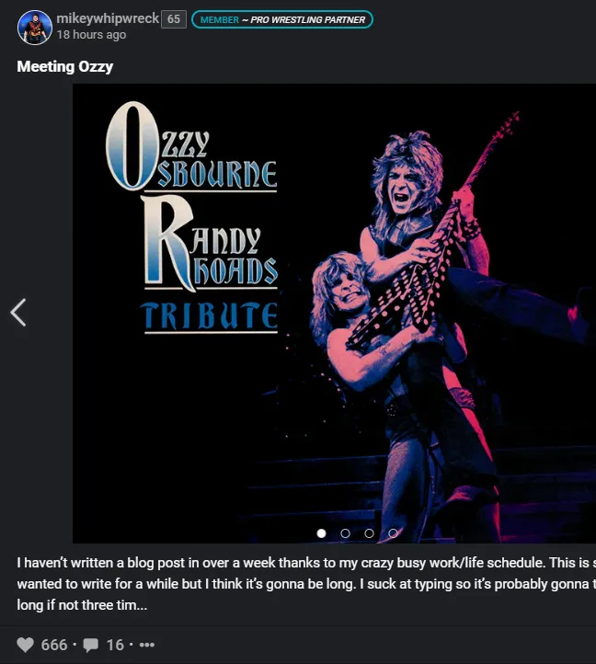Screen dimensions: 596x664
Task: Click the Member Pro Wrestling Partner badge
Action: [282, 19]
